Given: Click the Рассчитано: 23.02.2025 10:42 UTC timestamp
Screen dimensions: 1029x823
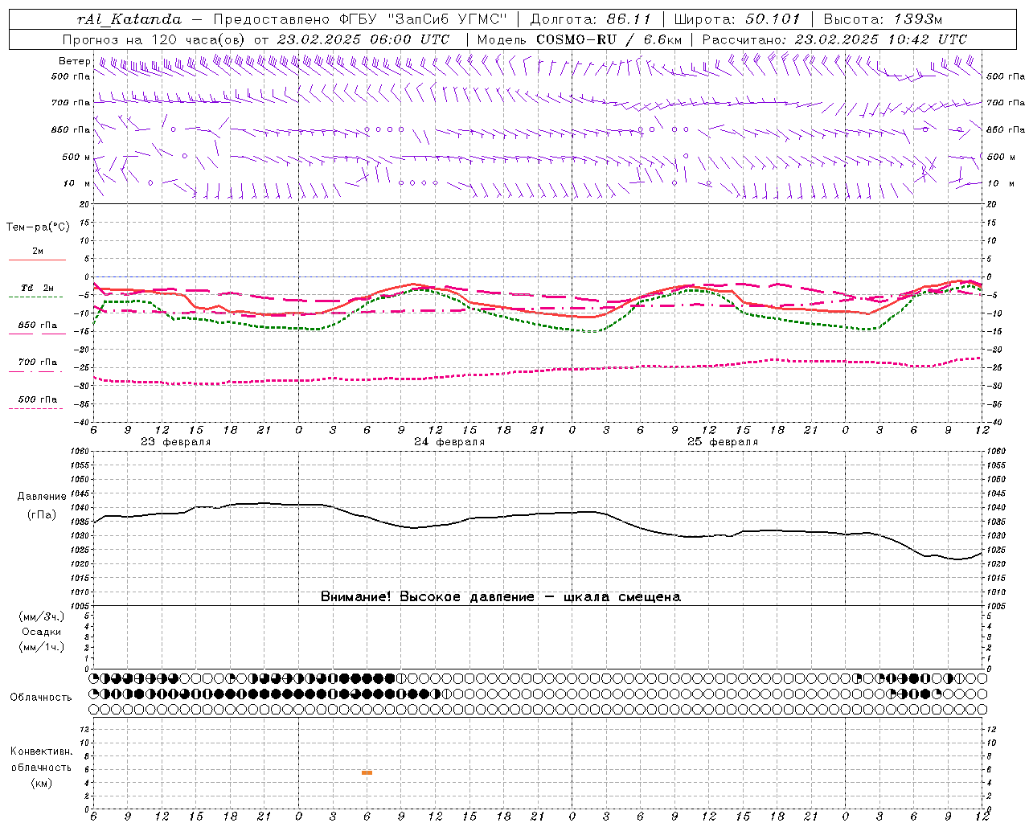Looking at the screenshot, I should (x=834, y=39).
